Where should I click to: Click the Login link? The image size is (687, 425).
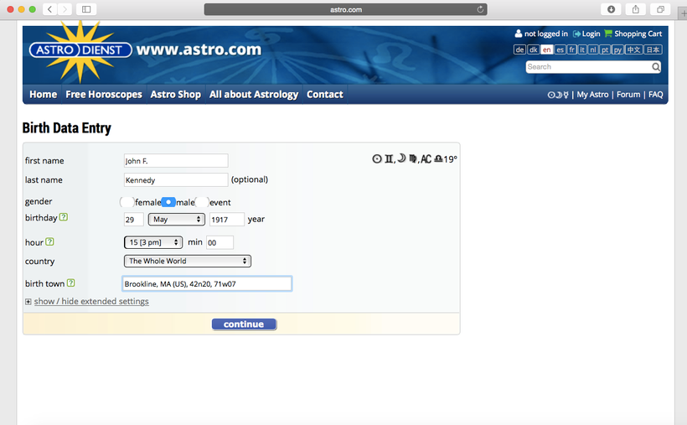tap(591, 34)
